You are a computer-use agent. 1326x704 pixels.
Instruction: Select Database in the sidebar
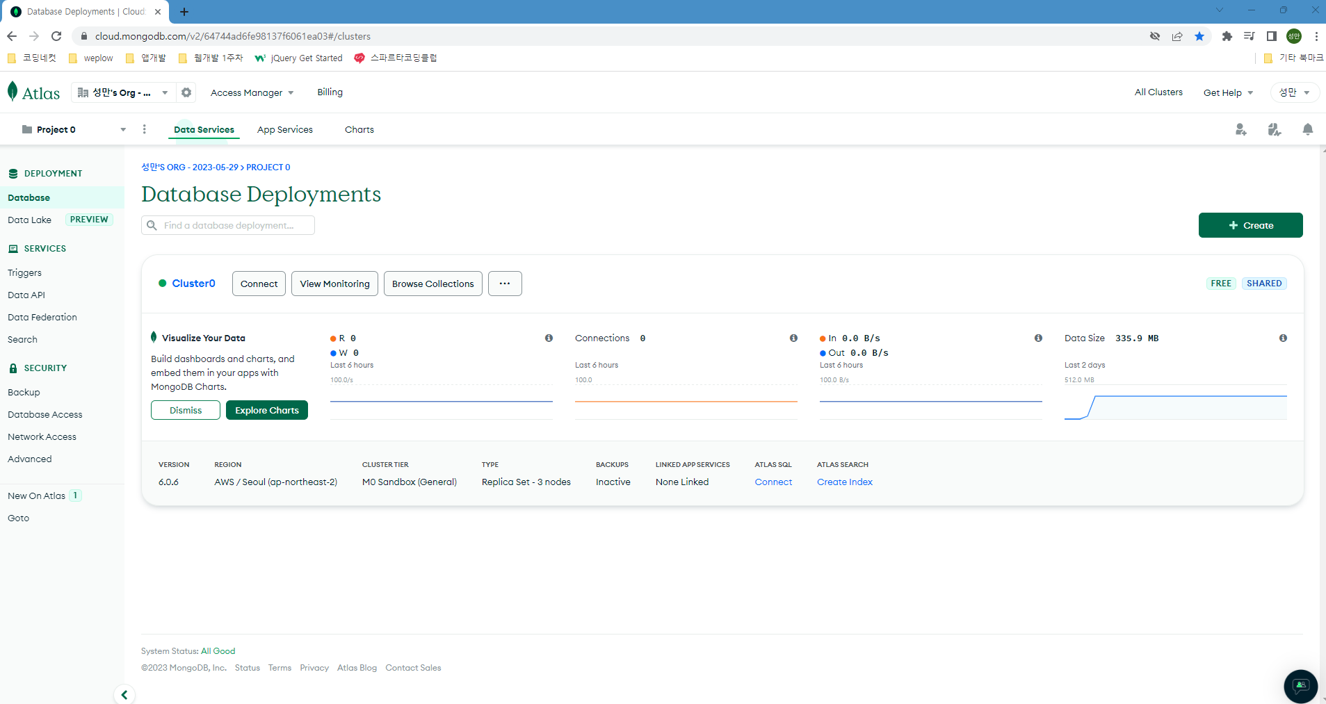pyautogui.click(x=62, y=197)
